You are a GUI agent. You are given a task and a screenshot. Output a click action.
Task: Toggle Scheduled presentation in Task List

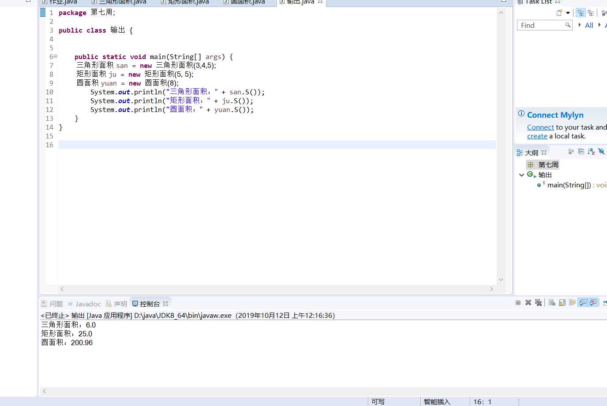591,13
